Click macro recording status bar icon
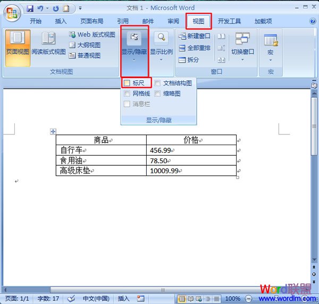Image resolution: width=319 pixels, height=304 pixels. pyautogui.click(x=141, y=299)
